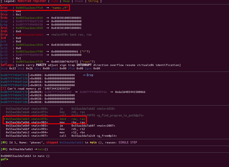Click the [!] memory read warning marker
The height and width of the screenshot is (167, 229).
(x=3, y=88)
